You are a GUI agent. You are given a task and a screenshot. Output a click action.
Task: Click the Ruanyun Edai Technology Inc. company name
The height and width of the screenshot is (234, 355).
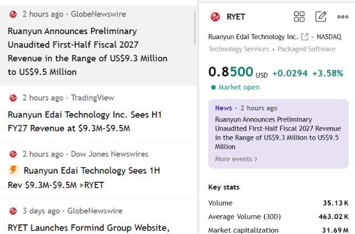point(253,37)
